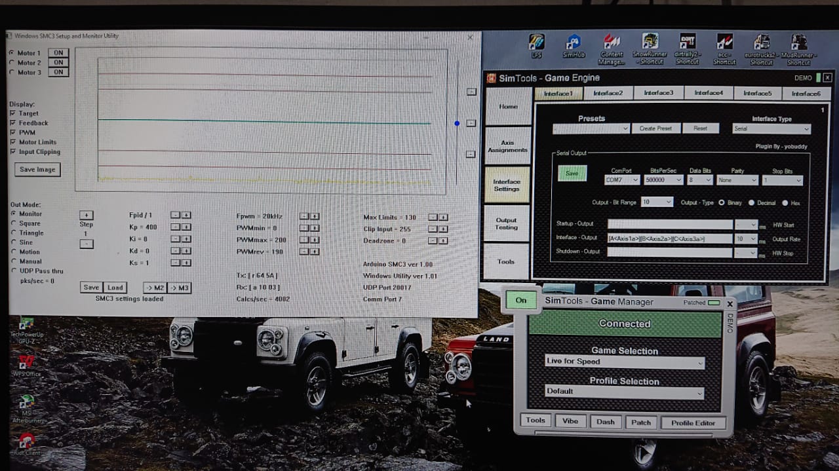Click the Vibe button in Game Manager
Screen dimensions: 839x471
[570, 421]
